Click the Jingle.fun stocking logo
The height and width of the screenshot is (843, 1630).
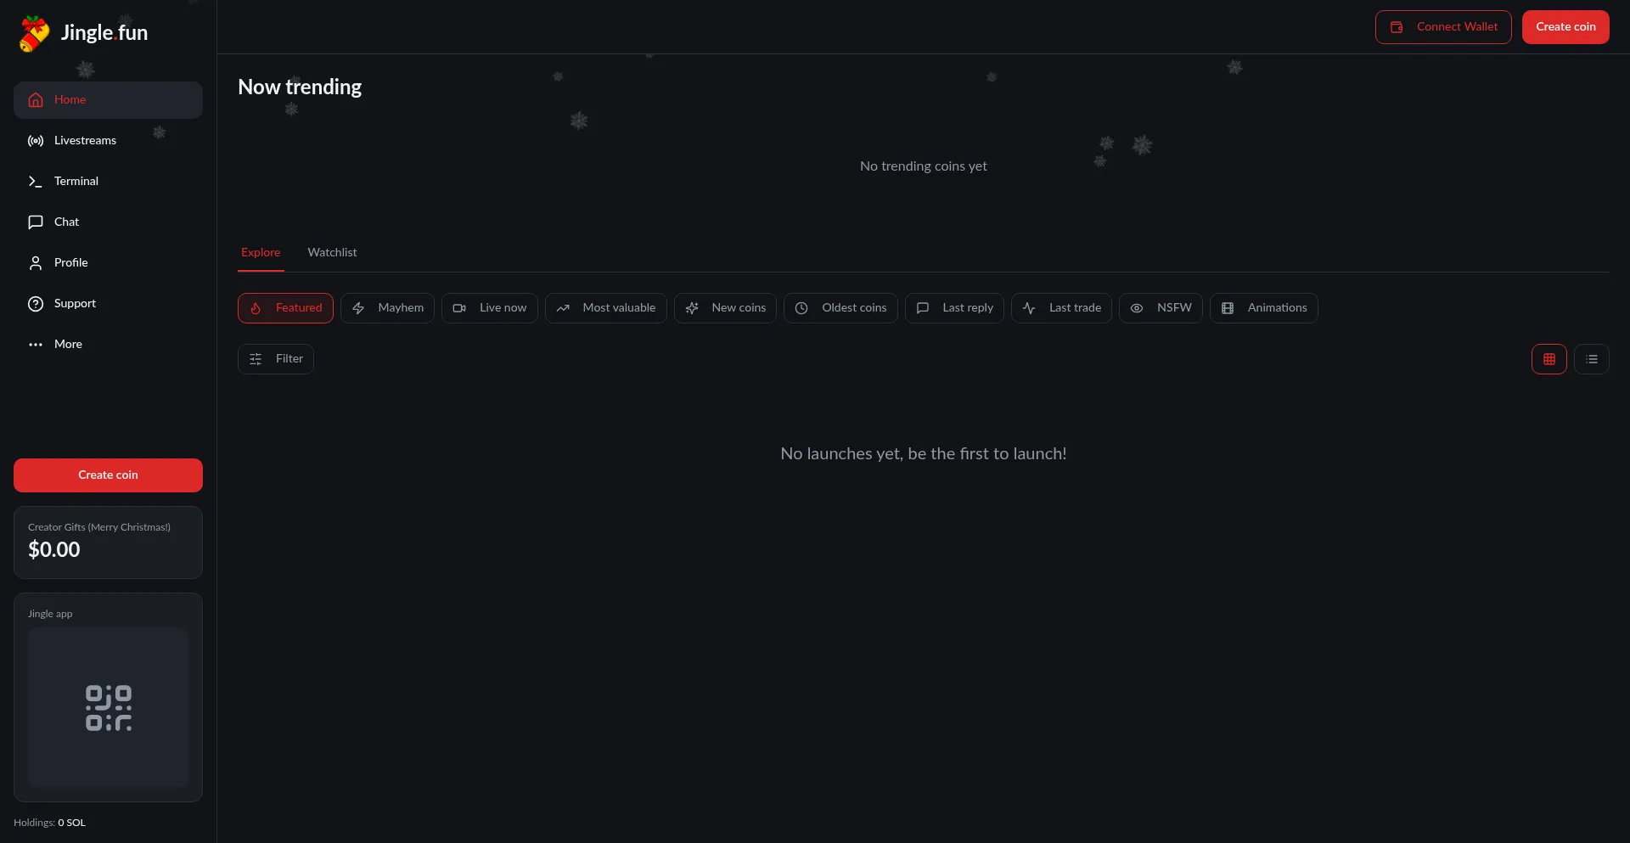pyautogui.click(x=35, y=34)
